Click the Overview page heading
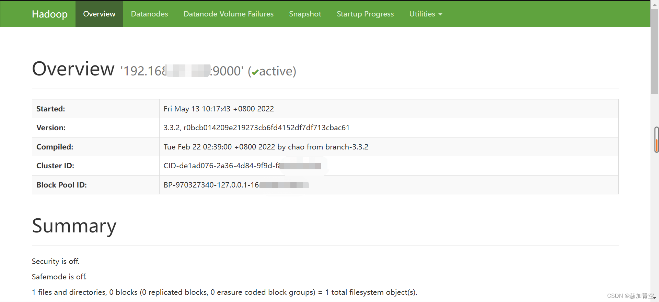This screenshot has height=302, width=659. coord(73,69)
